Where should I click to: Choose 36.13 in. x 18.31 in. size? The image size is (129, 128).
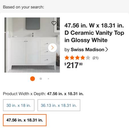tap(59, 105)
